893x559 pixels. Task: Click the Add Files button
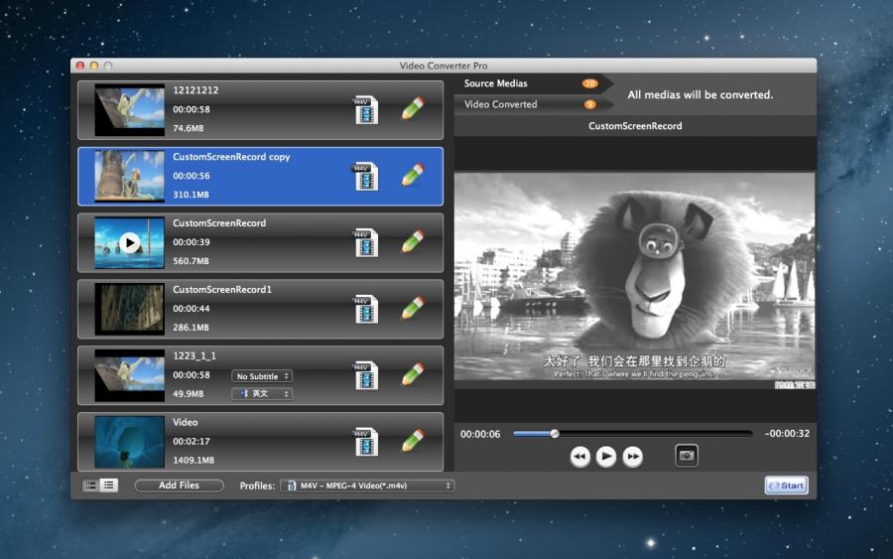coord(179,486)
